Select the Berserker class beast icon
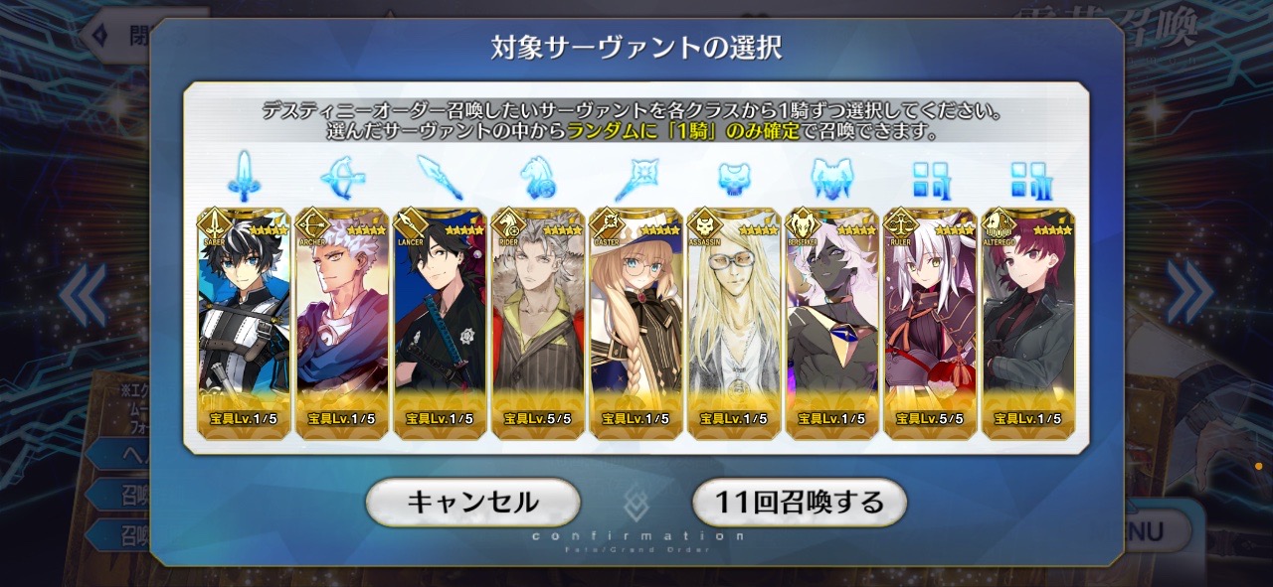 point(831,178)
